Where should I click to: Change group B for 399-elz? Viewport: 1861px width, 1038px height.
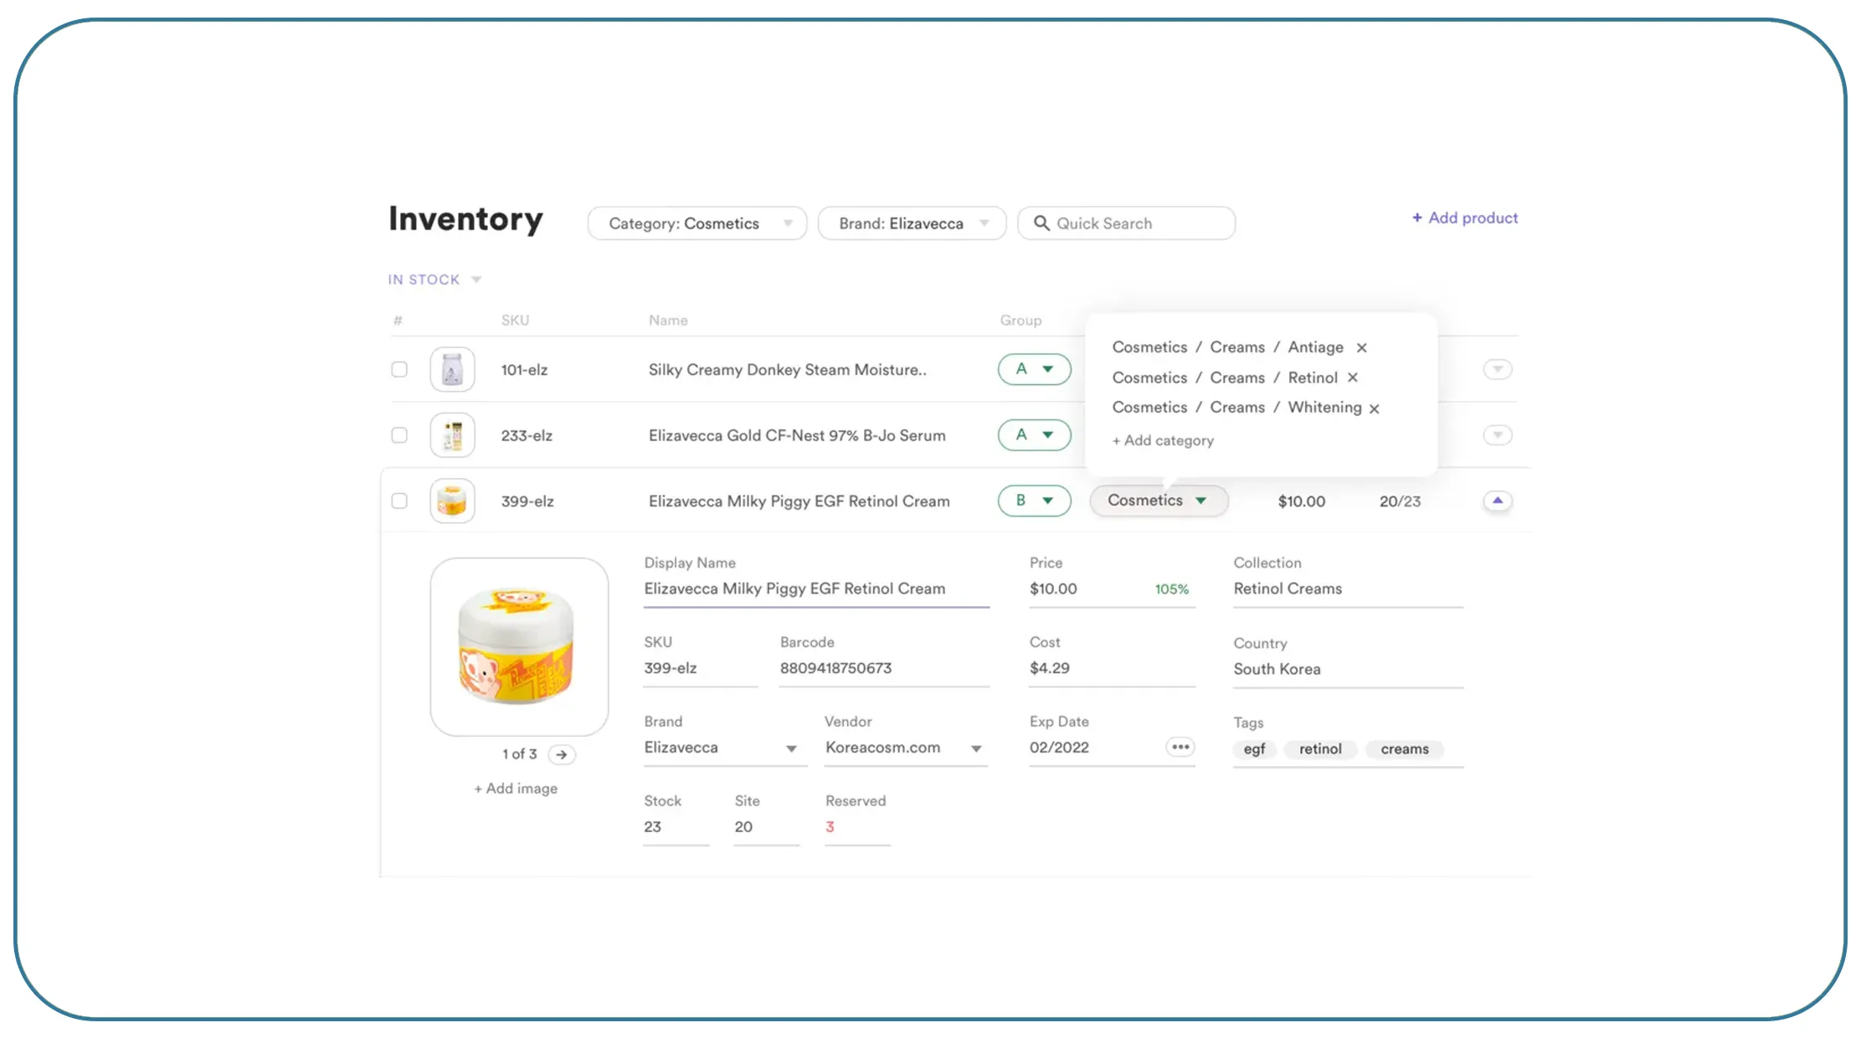(1035, 501)
